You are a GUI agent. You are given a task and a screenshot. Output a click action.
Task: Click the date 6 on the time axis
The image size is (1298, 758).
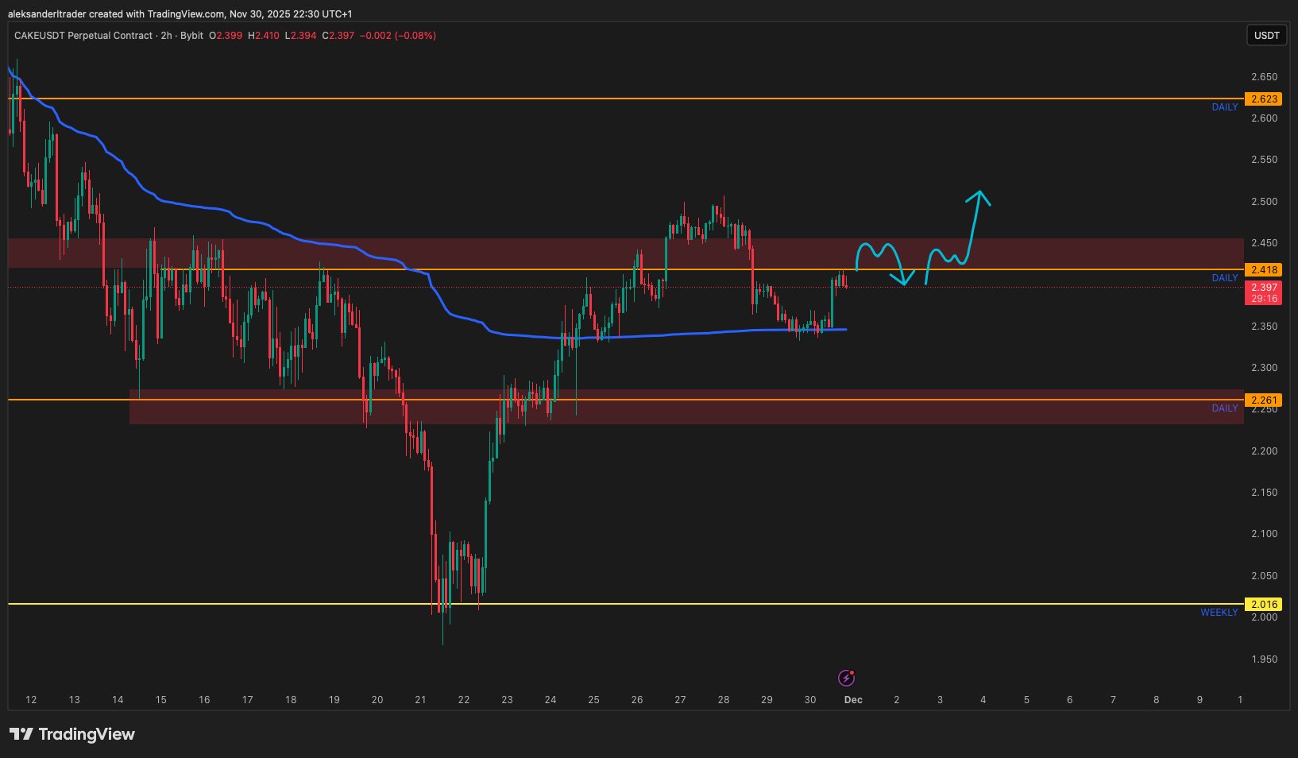pos(1070,700)
